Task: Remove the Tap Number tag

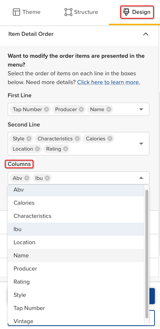Action: pyautogui.click(x=46, y=109)
